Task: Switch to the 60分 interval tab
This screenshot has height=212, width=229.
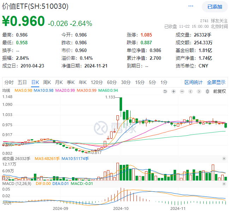Action: (112, 82)
